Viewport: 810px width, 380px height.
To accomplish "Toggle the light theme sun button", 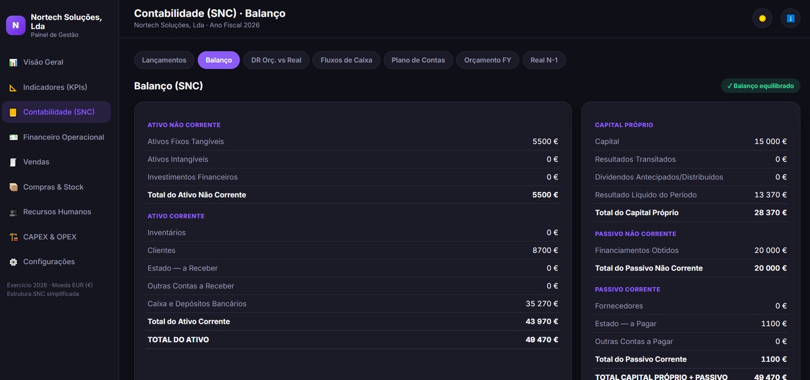I will [763, 18].
